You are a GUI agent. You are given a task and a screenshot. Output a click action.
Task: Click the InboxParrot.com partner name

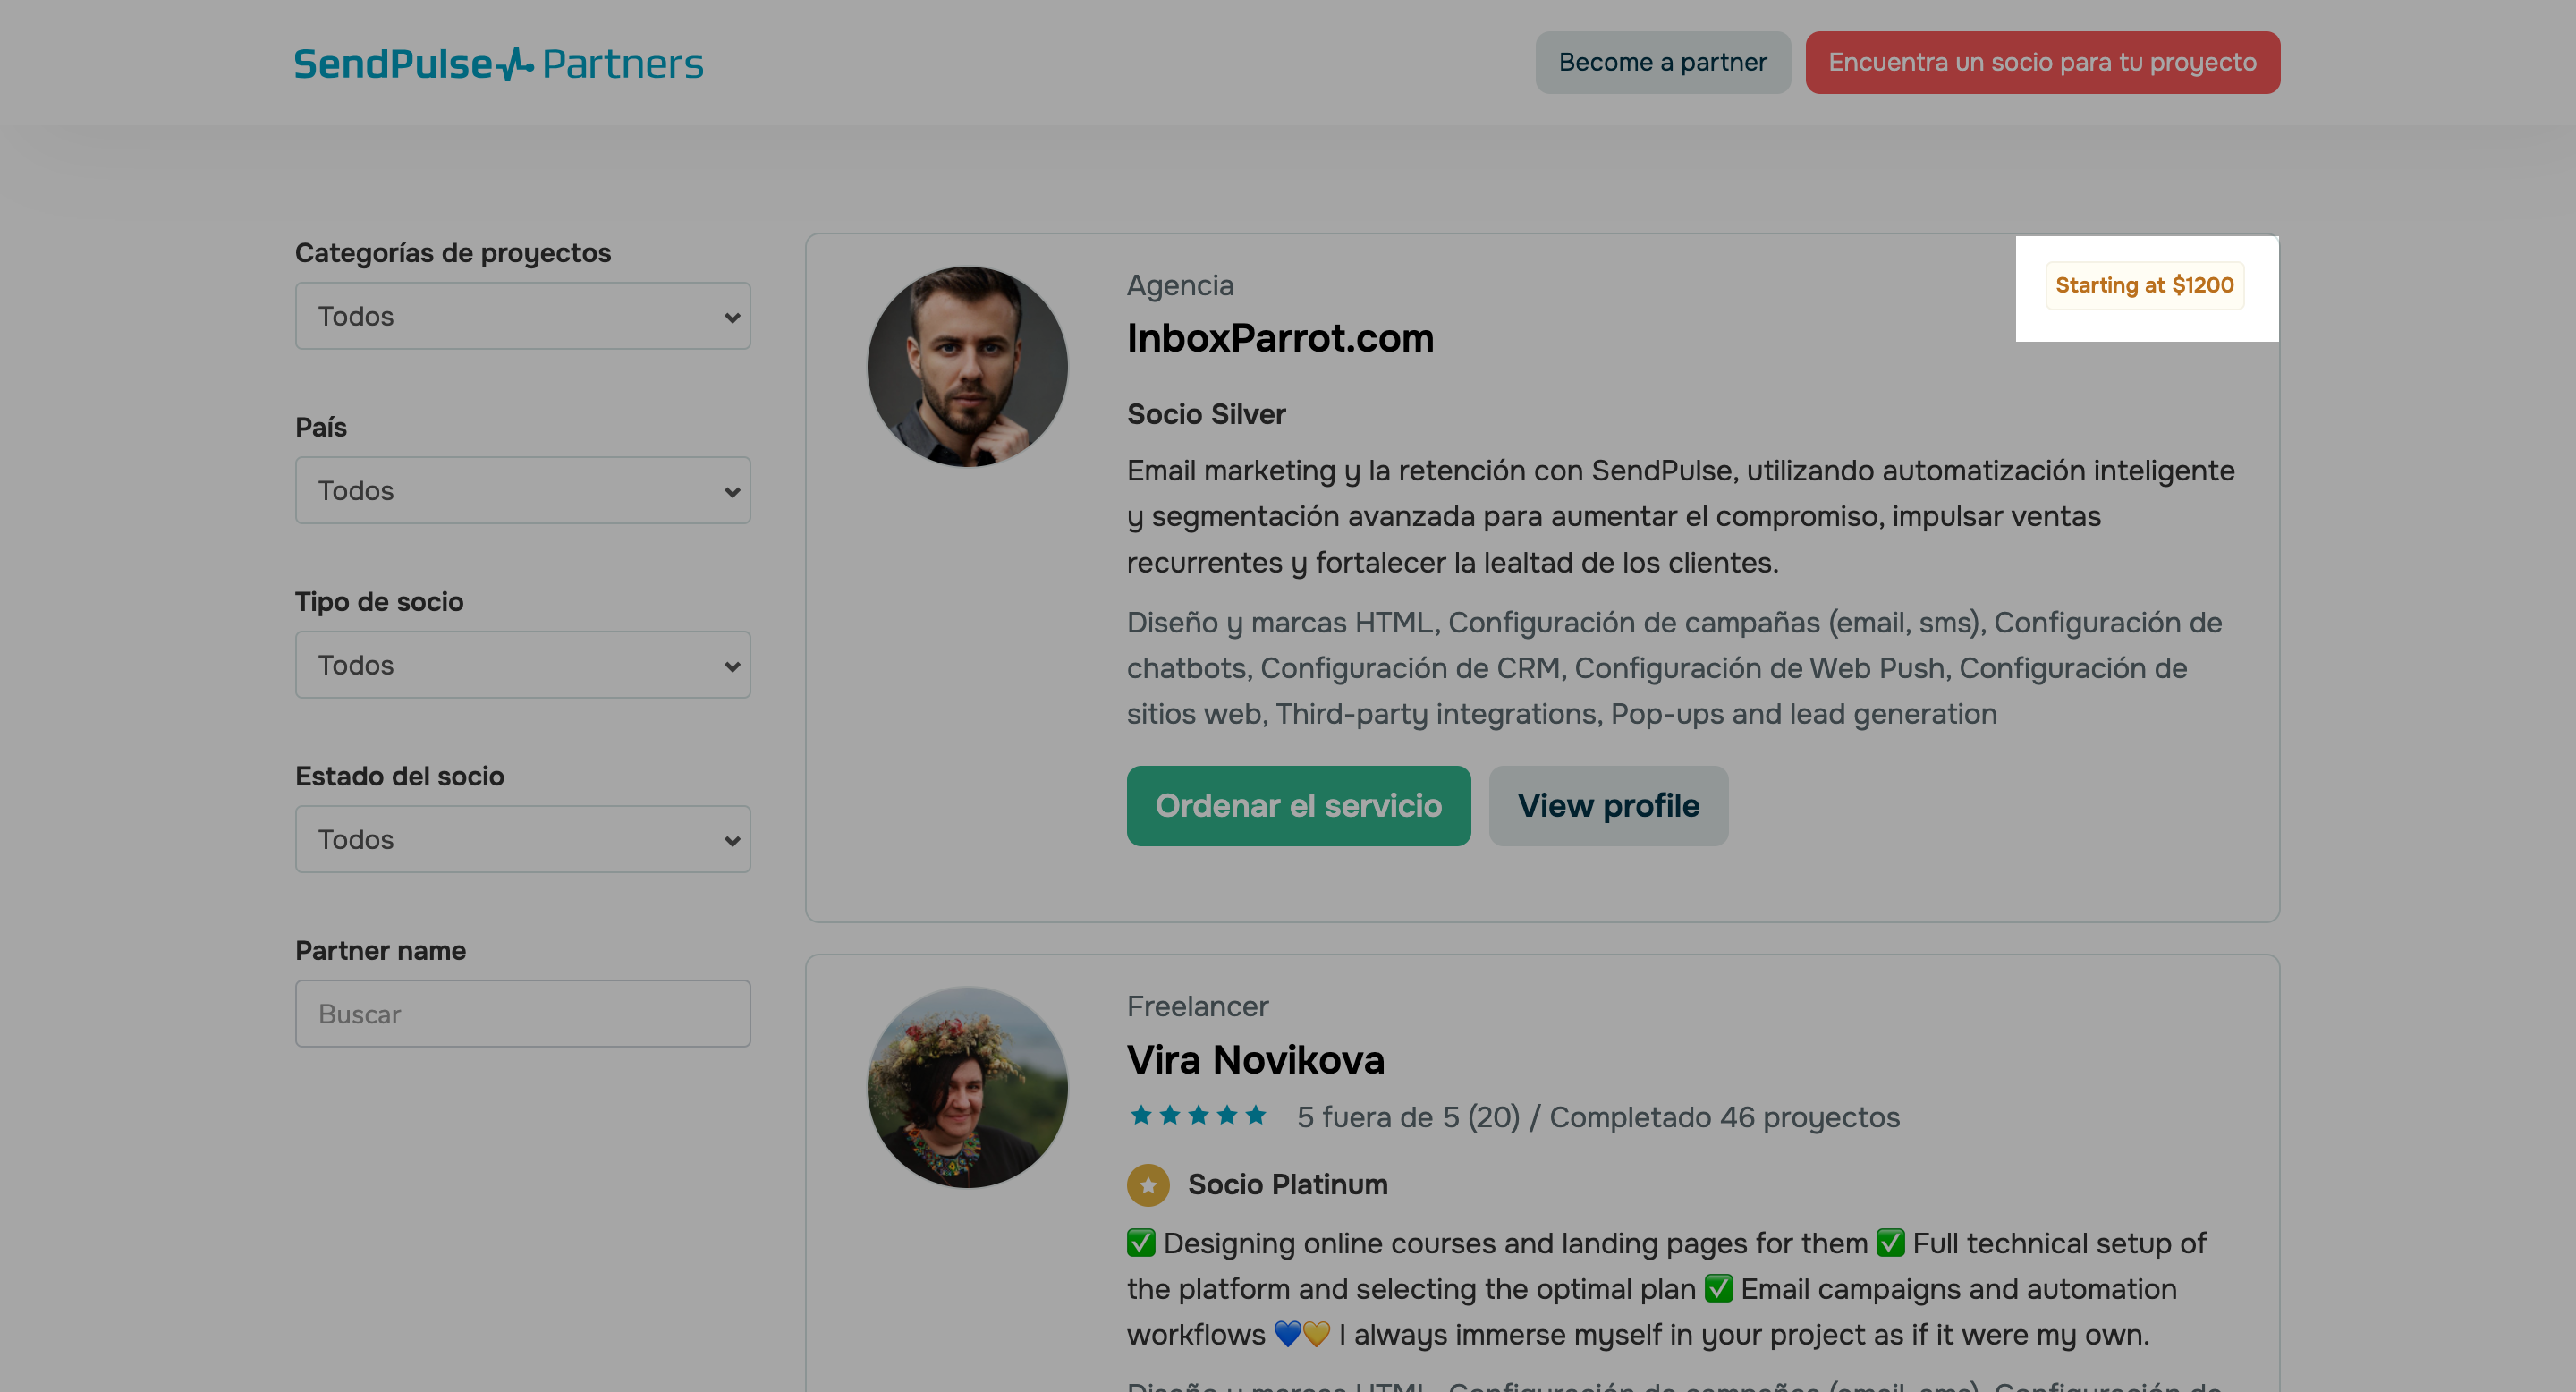pyautogui.click(x=1279, y=339)
